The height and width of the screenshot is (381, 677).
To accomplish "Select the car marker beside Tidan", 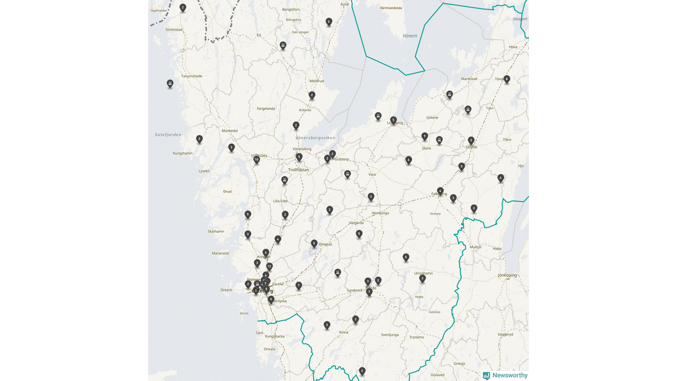I will pyautogui.click(x=468, y=110).
